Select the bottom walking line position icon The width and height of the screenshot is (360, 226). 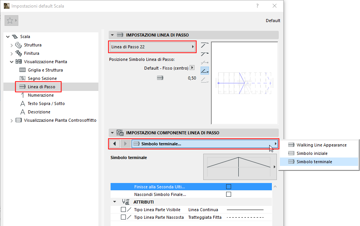[x=204, y=80]
